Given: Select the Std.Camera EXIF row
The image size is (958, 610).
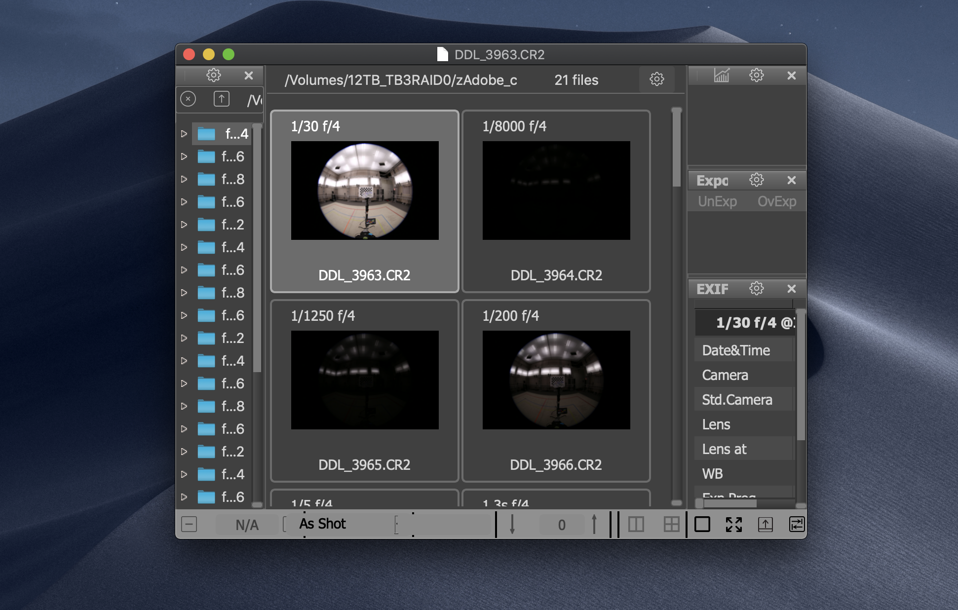Looking at the screenshot, I should click(737, 400).
